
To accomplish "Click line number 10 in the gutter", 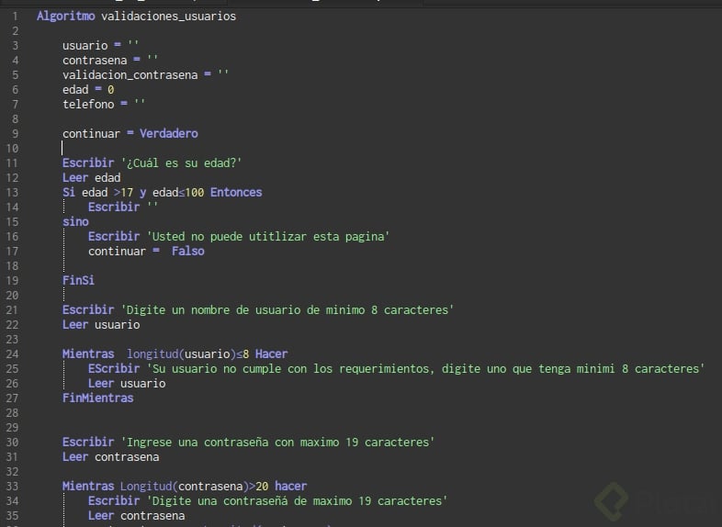I will pyautogui.click(x=12, y=149).
